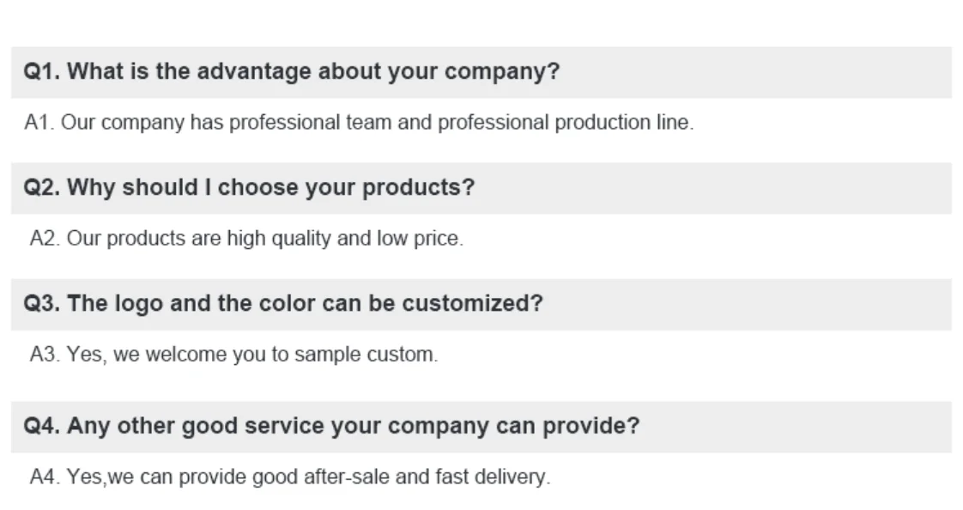The width and height of the screenshot is (963, 510).
Task: Click the words 'professional production line' in A1
Action: coord(564,123)
